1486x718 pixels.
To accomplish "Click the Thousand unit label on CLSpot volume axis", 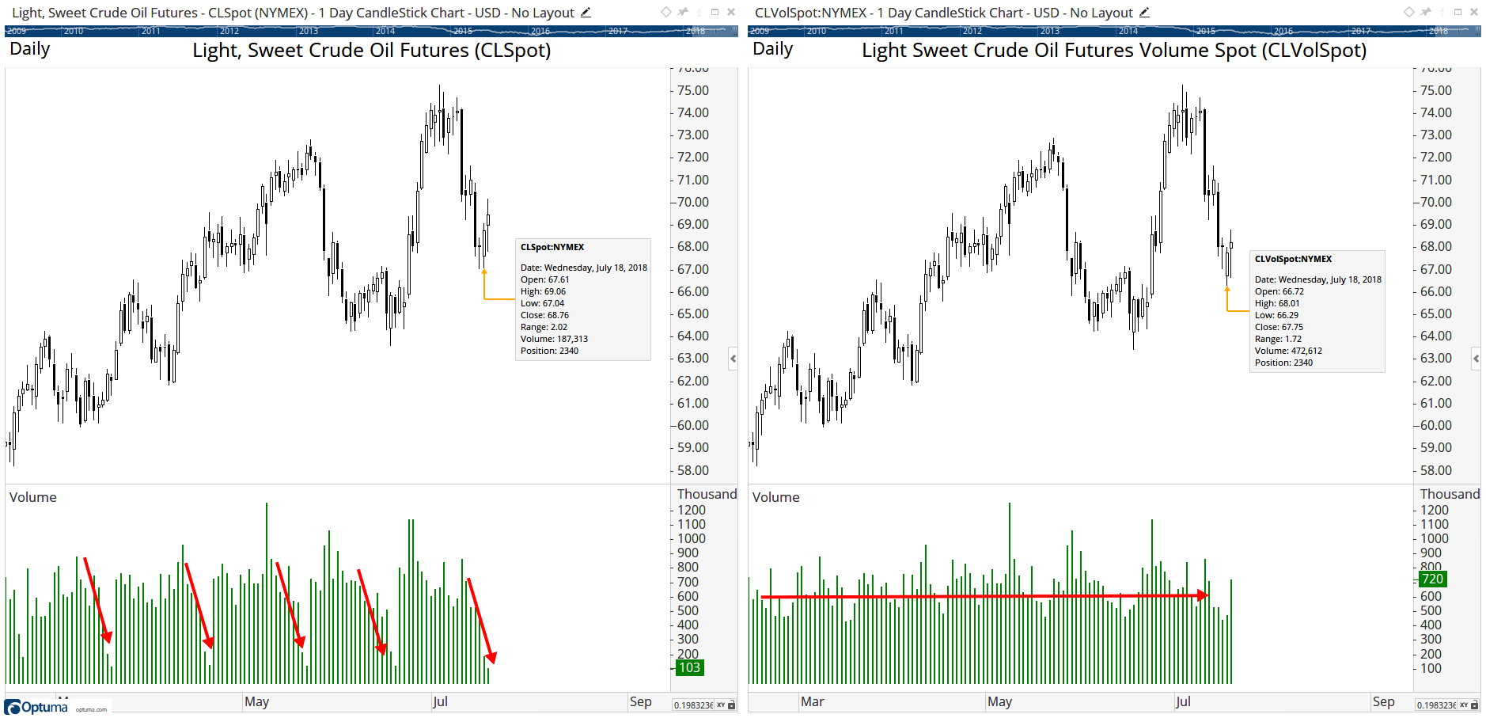I will pos(707,494).
